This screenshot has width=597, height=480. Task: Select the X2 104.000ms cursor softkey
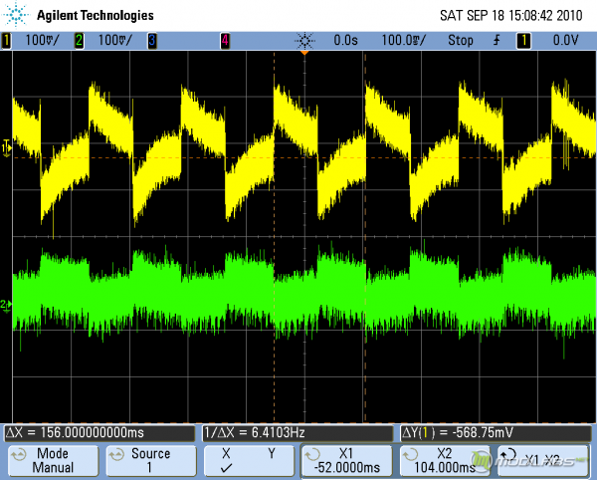(x=443, y=460)
